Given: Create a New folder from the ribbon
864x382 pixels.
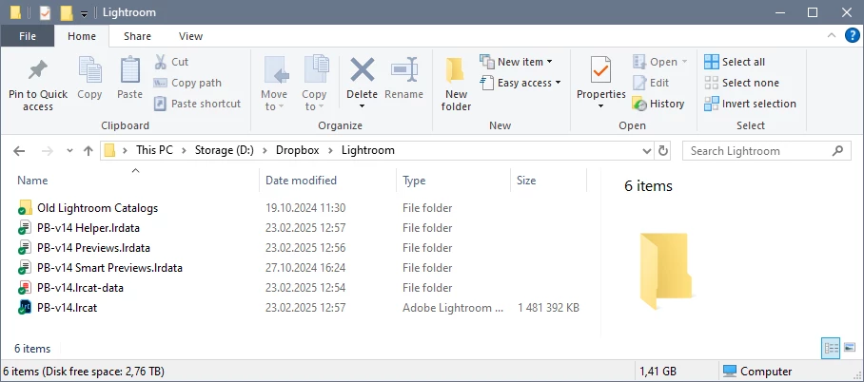Looking at the screenshot, I should pyautogui.click(x=456, y=84).
